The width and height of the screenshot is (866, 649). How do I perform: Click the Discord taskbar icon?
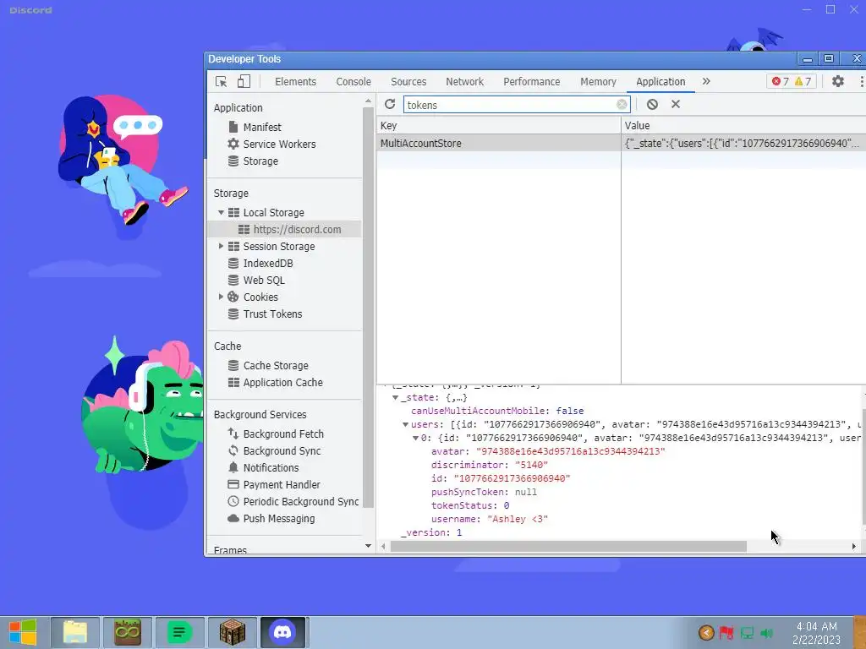[282, 632]
